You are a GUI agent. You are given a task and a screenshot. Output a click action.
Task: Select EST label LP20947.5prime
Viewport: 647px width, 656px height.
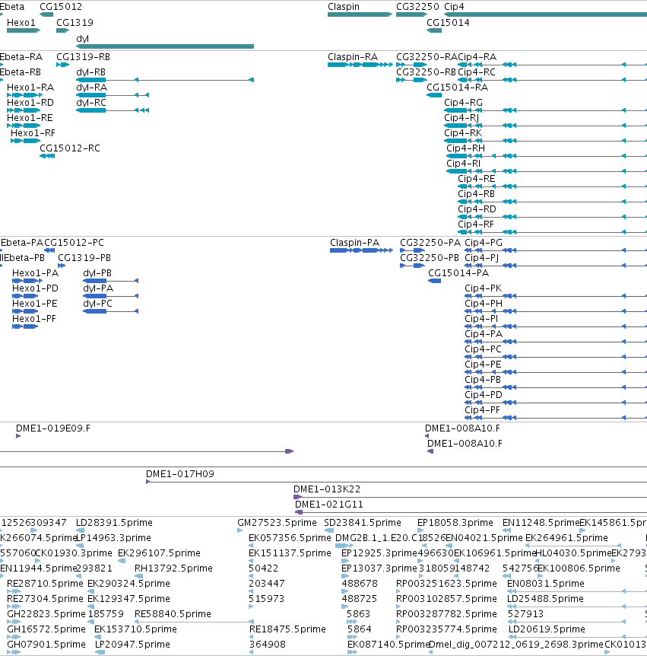[x=132, y=645]
